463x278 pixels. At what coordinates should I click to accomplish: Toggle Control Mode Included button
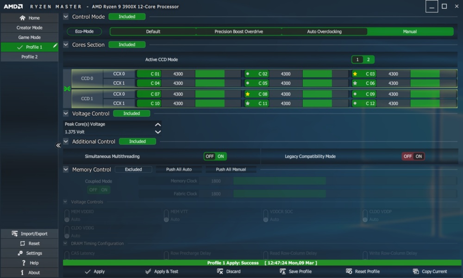click(x=127, y=17)
